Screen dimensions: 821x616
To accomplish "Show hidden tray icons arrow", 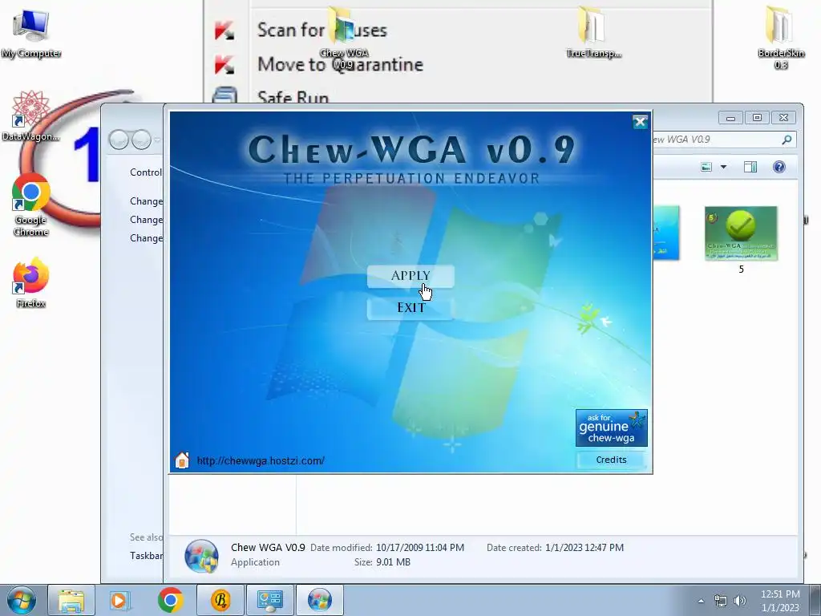I will point(701,601).
